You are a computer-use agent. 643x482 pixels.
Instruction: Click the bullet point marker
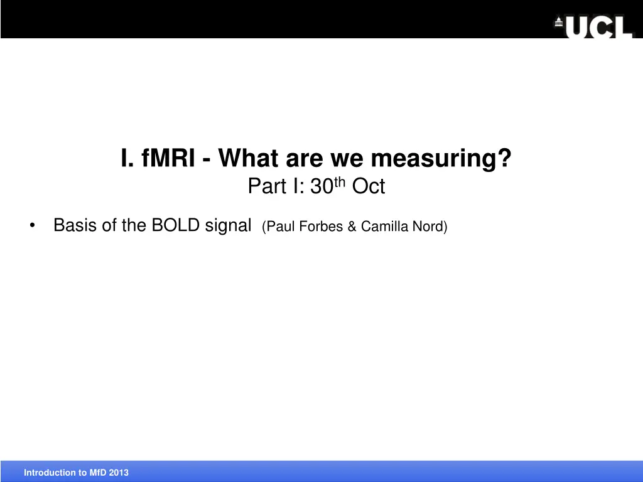coord(32,226)
